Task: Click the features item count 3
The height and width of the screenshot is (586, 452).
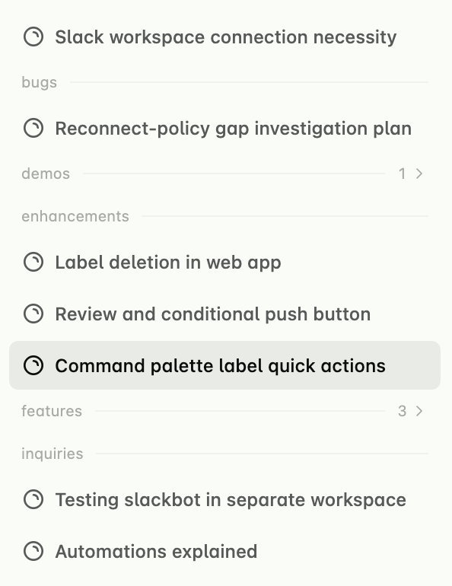Action: pos(402,411)
